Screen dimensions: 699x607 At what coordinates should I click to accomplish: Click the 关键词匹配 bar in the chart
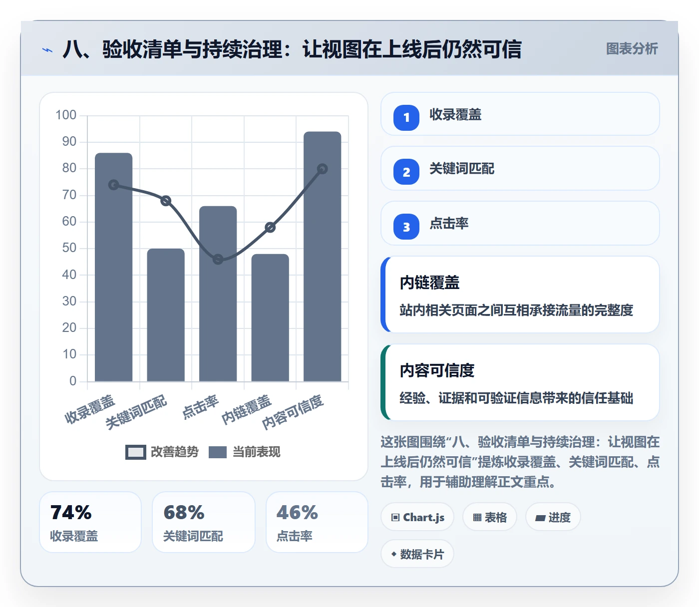pos(166,315)
